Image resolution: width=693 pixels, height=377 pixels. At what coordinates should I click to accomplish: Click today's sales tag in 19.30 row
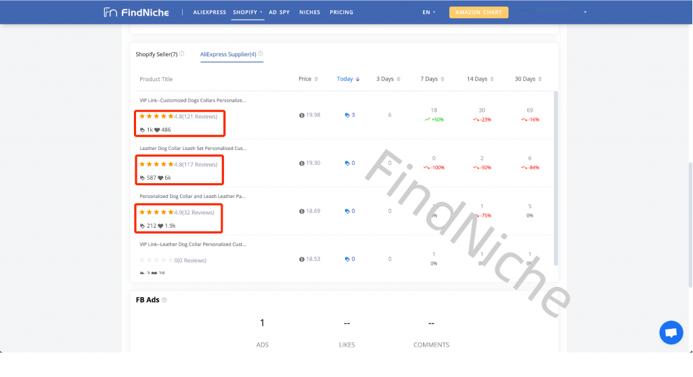347,164
